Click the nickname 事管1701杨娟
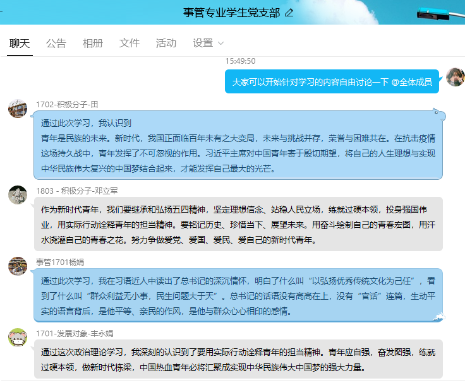Viewport: 465px width, 383px height. [59, 261]
